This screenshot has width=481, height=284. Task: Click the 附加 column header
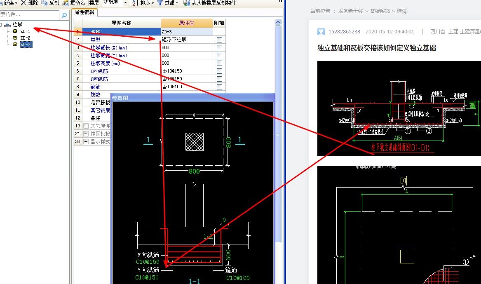219,23
